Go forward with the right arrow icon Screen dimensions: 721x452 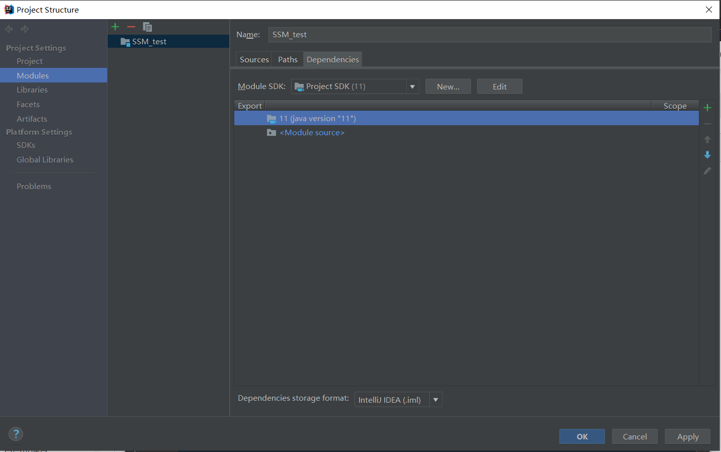[x=25, y=29]
